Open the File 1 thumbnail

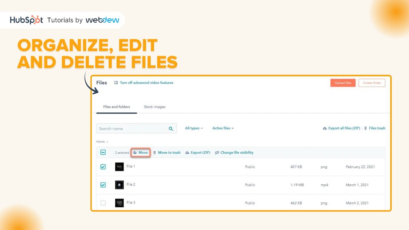click(x=120, y=167)
